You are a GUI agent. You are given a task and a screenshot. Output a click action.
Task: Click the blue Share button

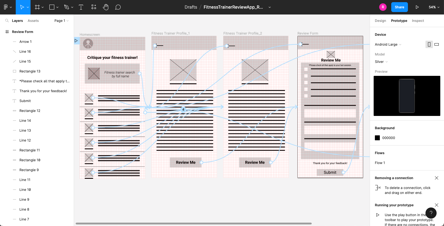click(x=399, y=7)
